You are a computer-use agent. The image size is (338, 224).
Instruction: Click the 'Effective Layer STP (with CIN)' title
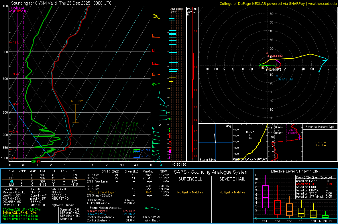[x=295, y=171]
